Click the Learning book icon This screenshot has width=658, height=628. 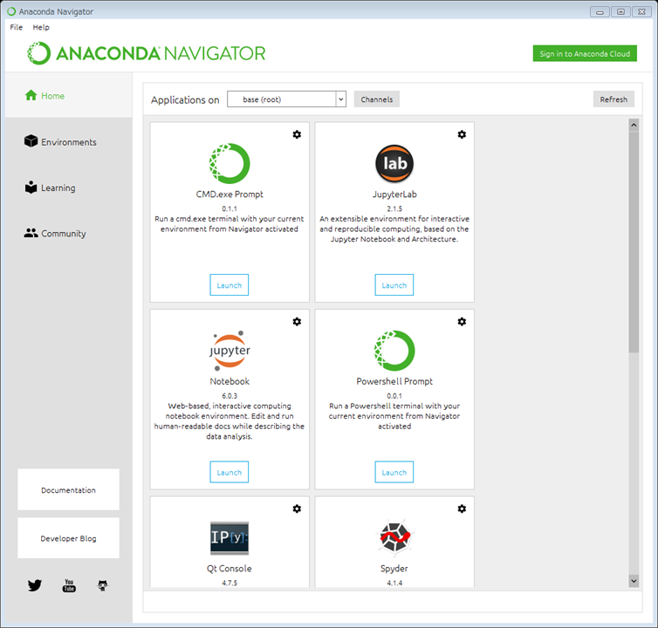click(31, 188)
